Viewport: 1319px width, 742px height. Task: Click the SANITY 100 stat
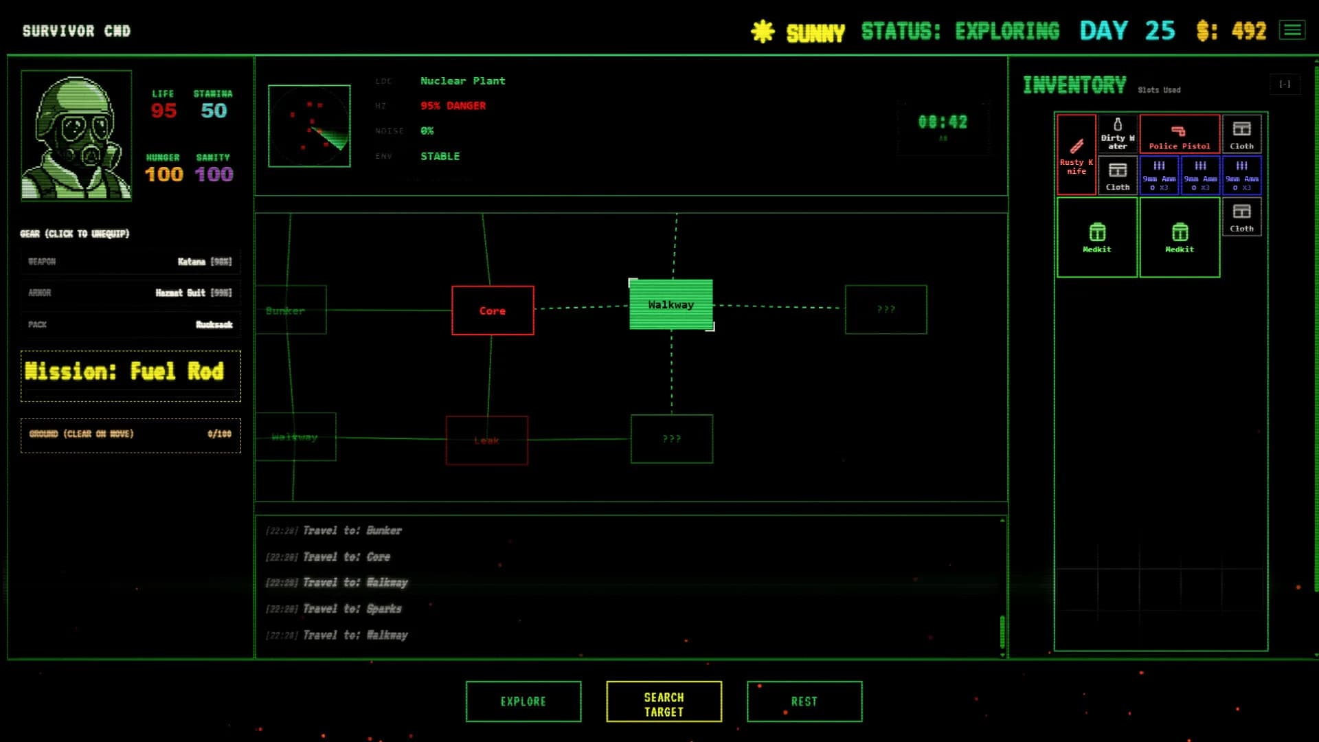[214, 168]
